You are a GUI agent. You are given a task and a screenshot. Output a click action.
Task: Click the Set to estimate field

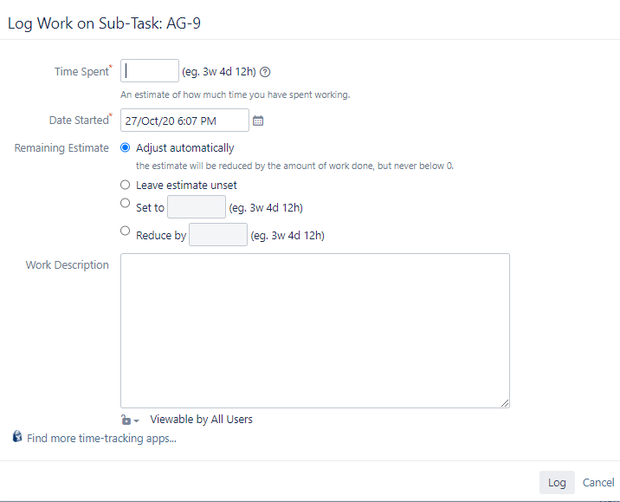(197, 206)
